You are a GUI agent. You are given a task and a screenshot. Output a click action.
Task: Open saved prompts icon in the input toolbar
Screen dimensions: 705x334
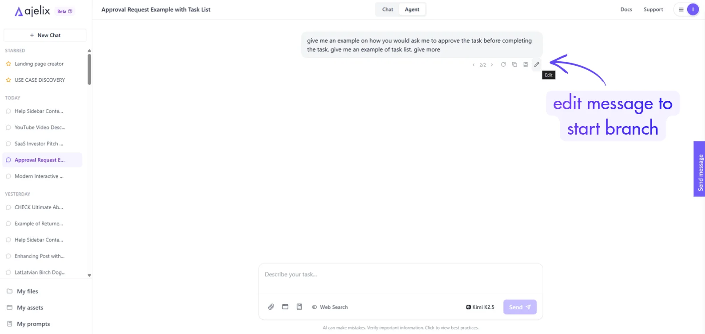pyautogui.click(x=299, y=307)
